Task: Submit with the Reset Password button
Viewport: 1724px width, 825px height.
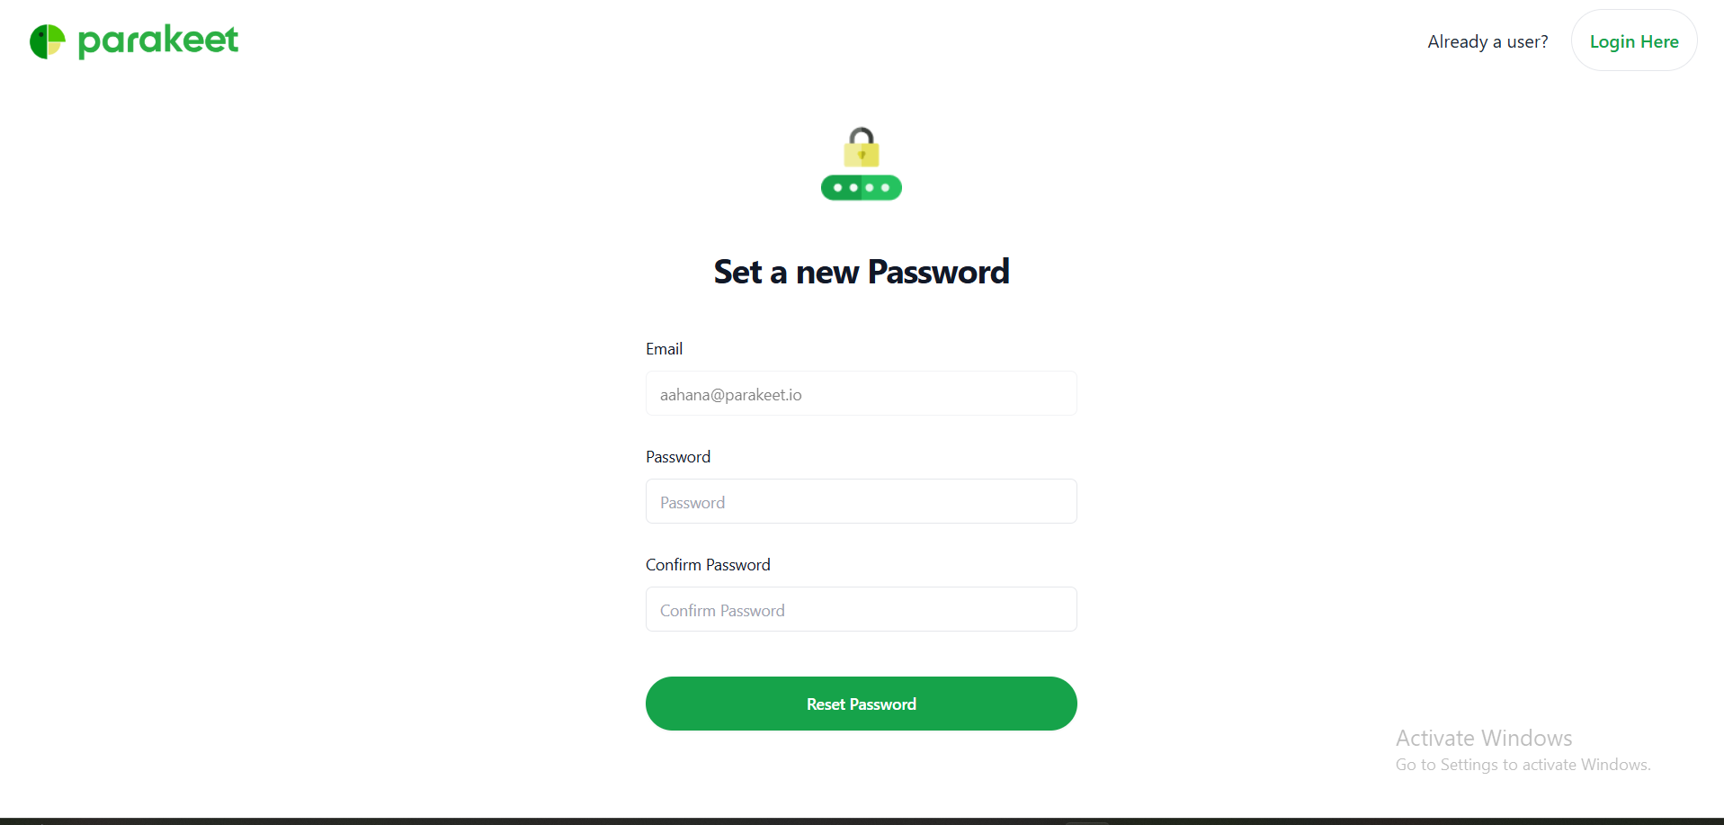Action: [862, 704]
